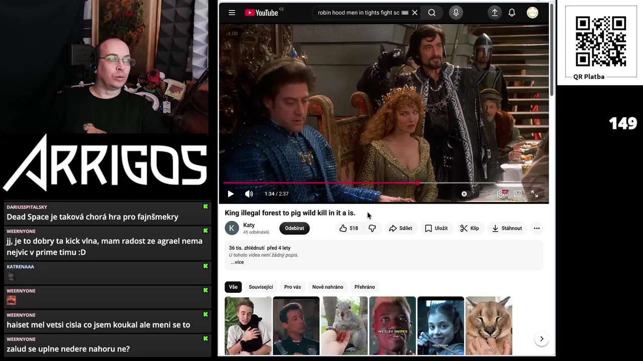Click the magnifier search button
This screenshot has width=643, height=361.
432,13
